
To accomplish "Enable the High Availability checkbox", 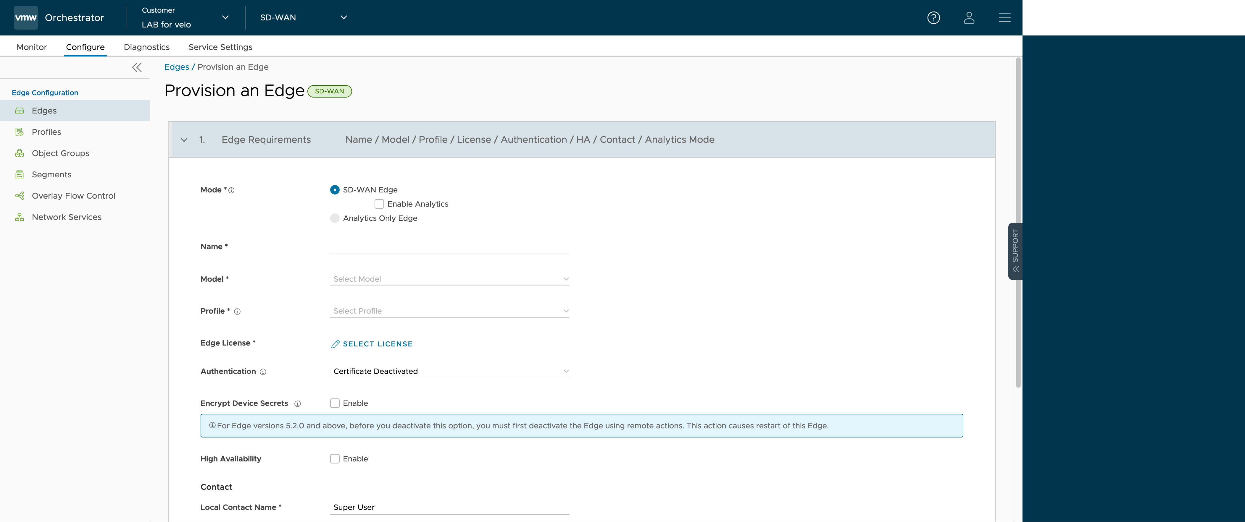I will coord(334,458).
